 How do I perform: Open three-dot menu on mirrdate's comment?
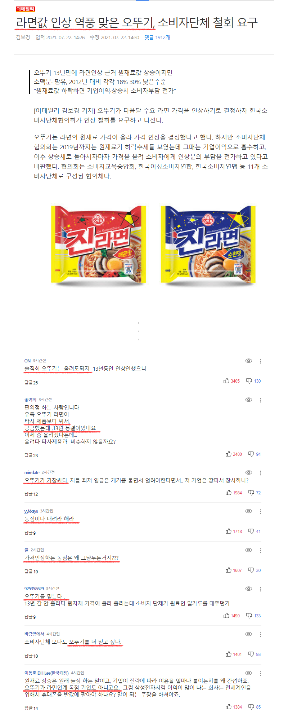(x=260, y=473)
